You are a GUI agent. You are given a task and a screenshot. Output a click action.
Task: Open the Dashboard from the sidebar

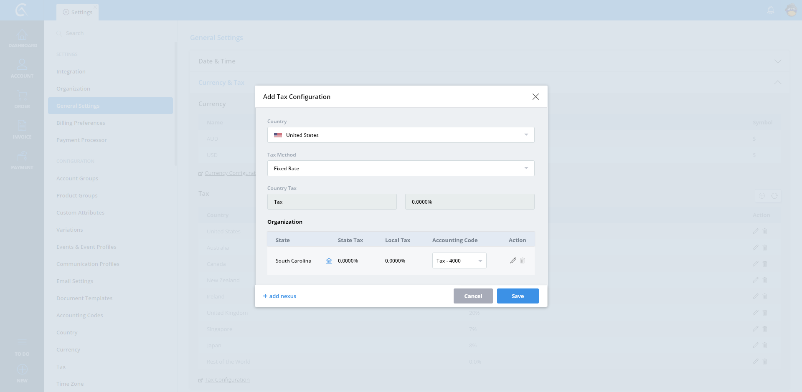coord(22,38)
